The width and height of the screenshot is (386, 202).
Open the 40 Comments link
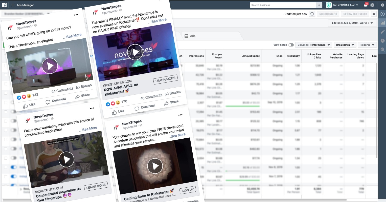[151, 97]
